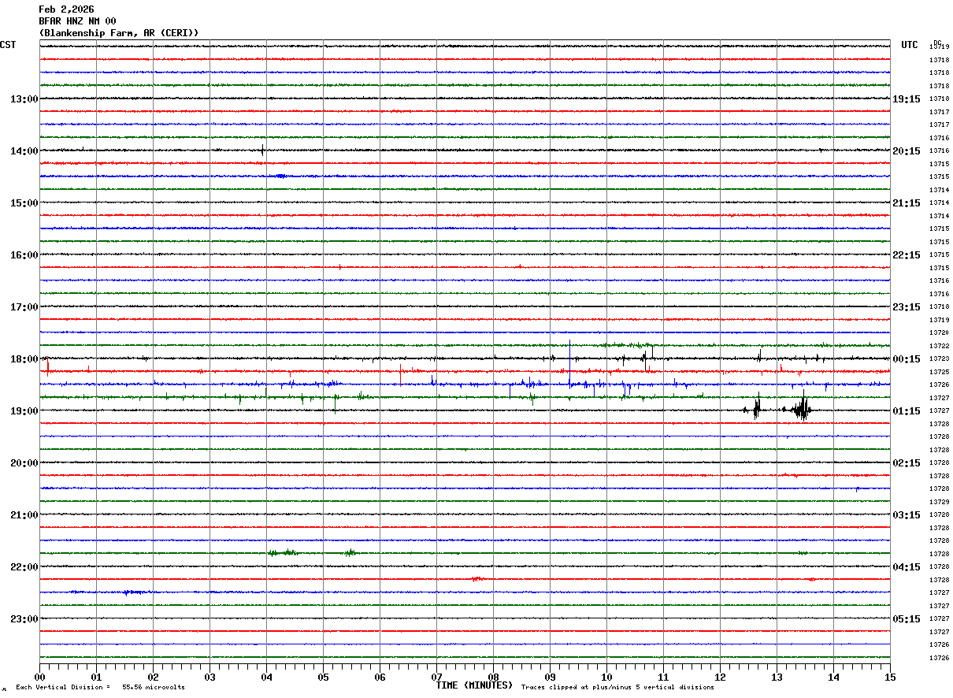Image resolution: width=953 pixels, height=698 pixels.
Task: Click the 23:15 UTC time label
Action: 907,307
